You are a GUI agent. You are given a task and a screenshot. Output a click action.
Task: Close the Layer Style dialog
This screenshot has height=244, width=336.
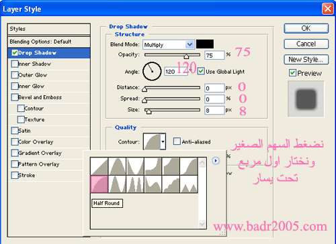pyautogui.click(x=327, y=9)
